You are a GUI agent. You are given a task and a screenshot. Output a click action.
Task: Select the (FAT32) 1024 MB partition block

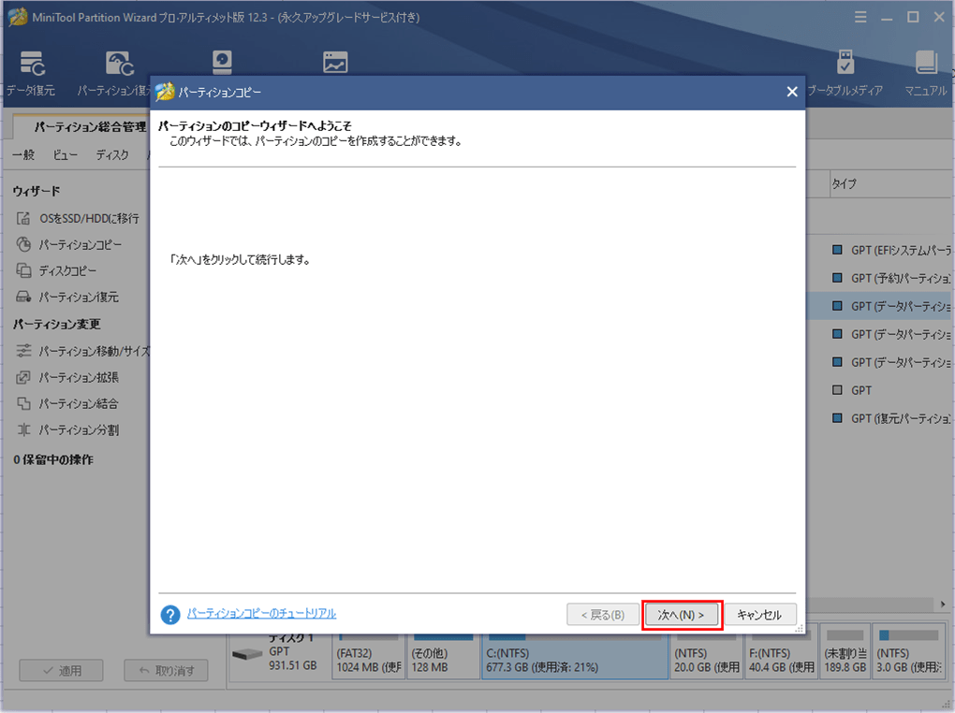point(369,657)
